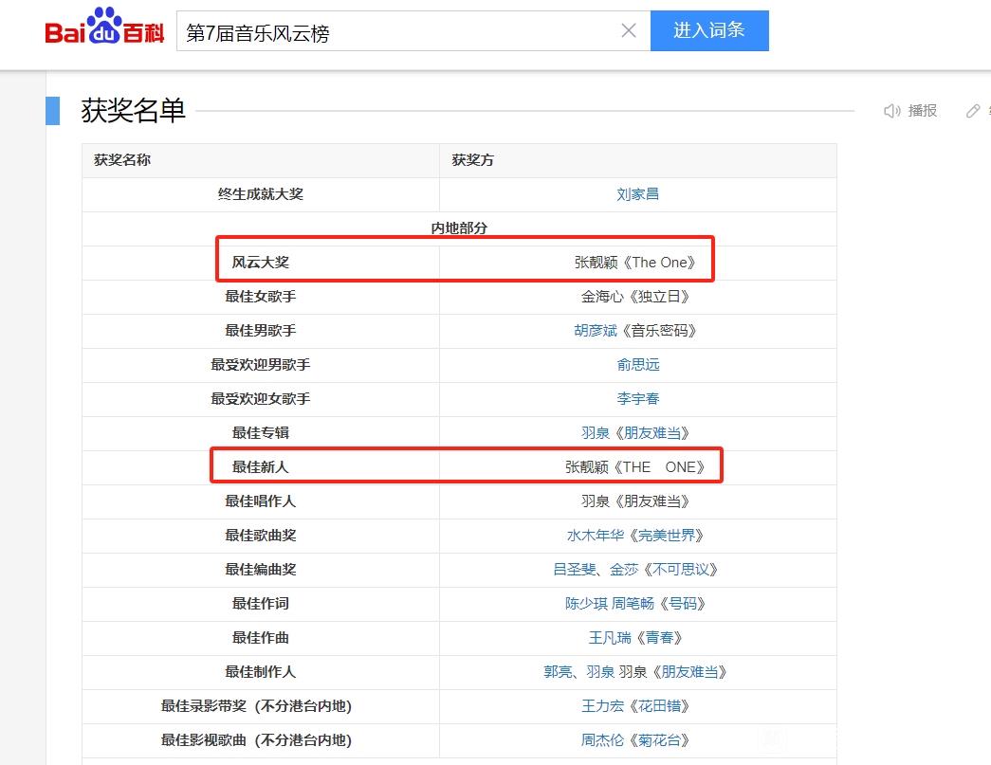The image size is (991, 765).
Task: Open the 胡彦斌 link
Action: tap(596, 331)
